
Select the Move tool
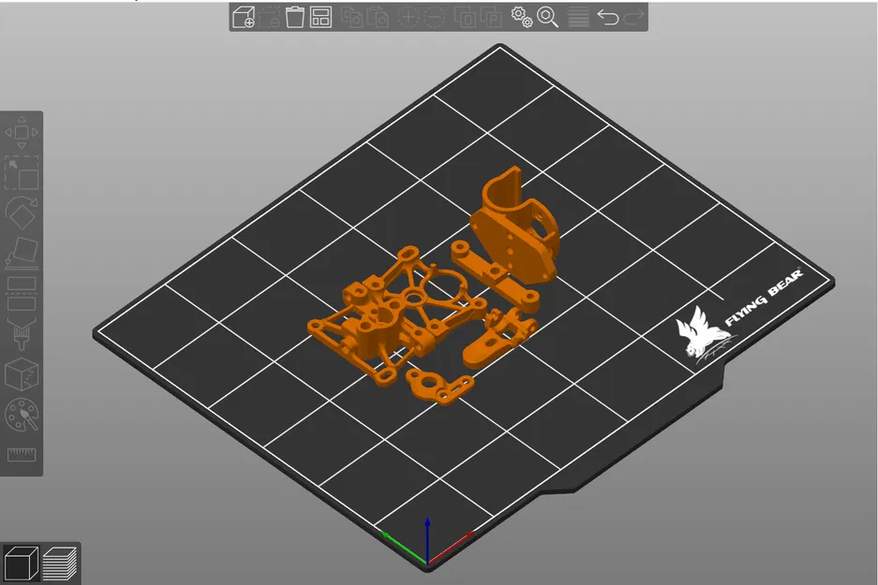[x=22, y=133]
